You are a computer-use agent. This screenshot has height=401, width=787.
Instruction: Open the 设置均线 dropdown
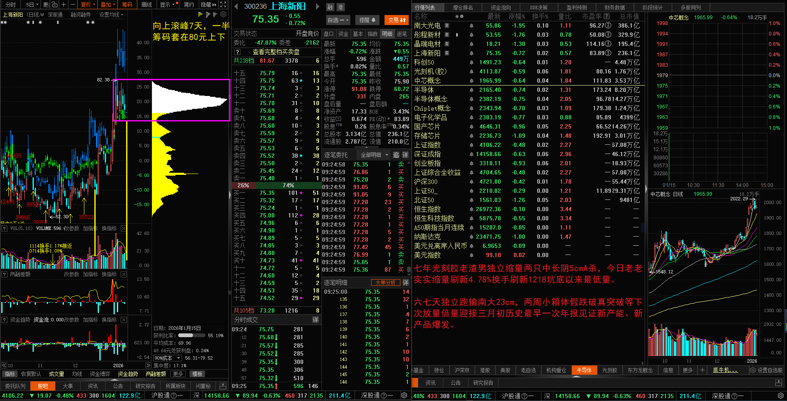[111, 15]
